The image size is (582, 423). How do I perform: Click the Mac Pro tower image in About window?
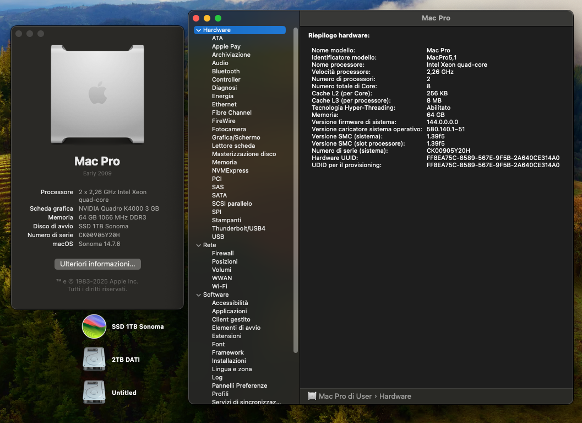tap(97, 94)
